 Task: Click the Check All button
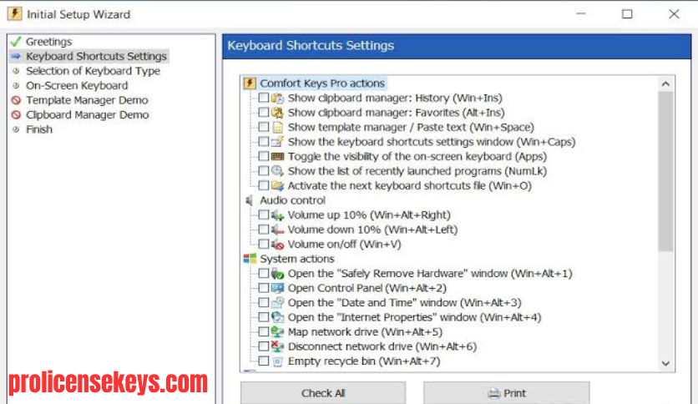click(x=323, y=393)
